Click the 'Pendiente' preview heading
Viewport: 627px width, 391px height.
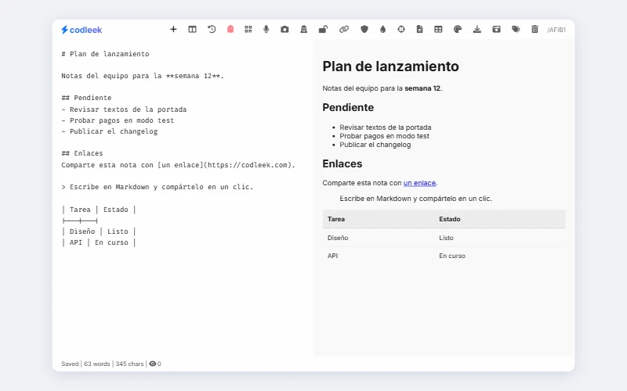click(348, 108)
